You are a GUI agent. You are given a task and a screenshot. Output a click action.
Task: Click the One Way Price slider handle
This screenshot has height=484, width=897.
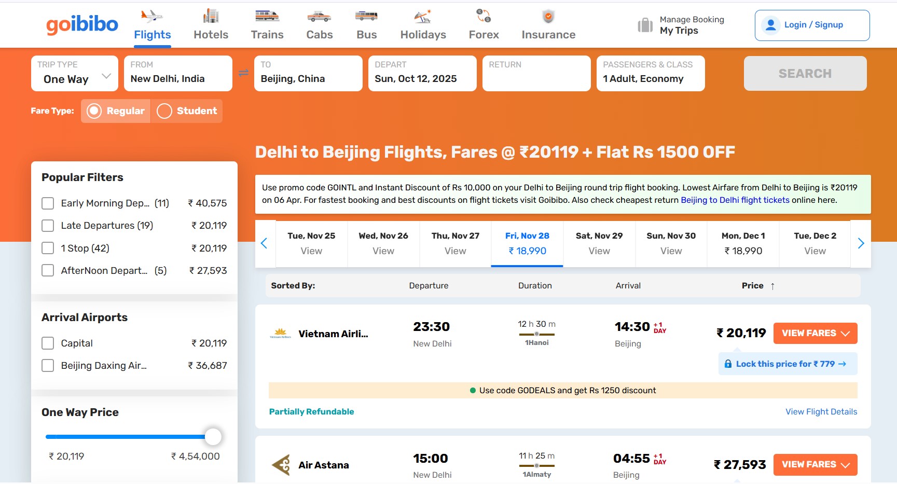click(213, 437)
